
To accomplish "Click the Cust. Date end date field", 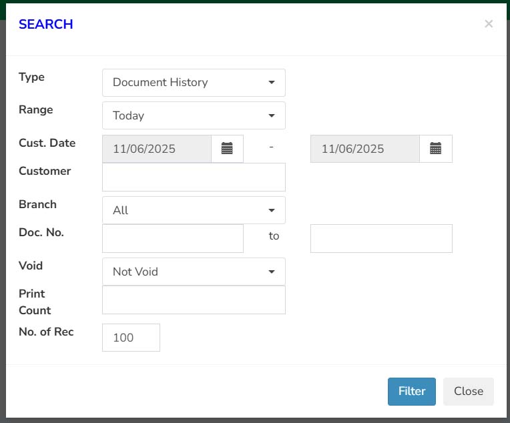I will coord(365,149).
